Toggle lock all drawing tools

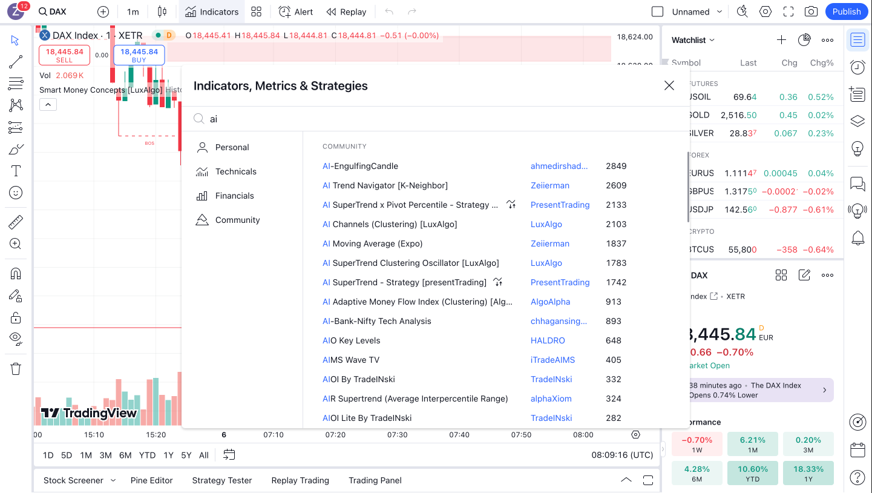pyautogui.click(x=16, y=317)
